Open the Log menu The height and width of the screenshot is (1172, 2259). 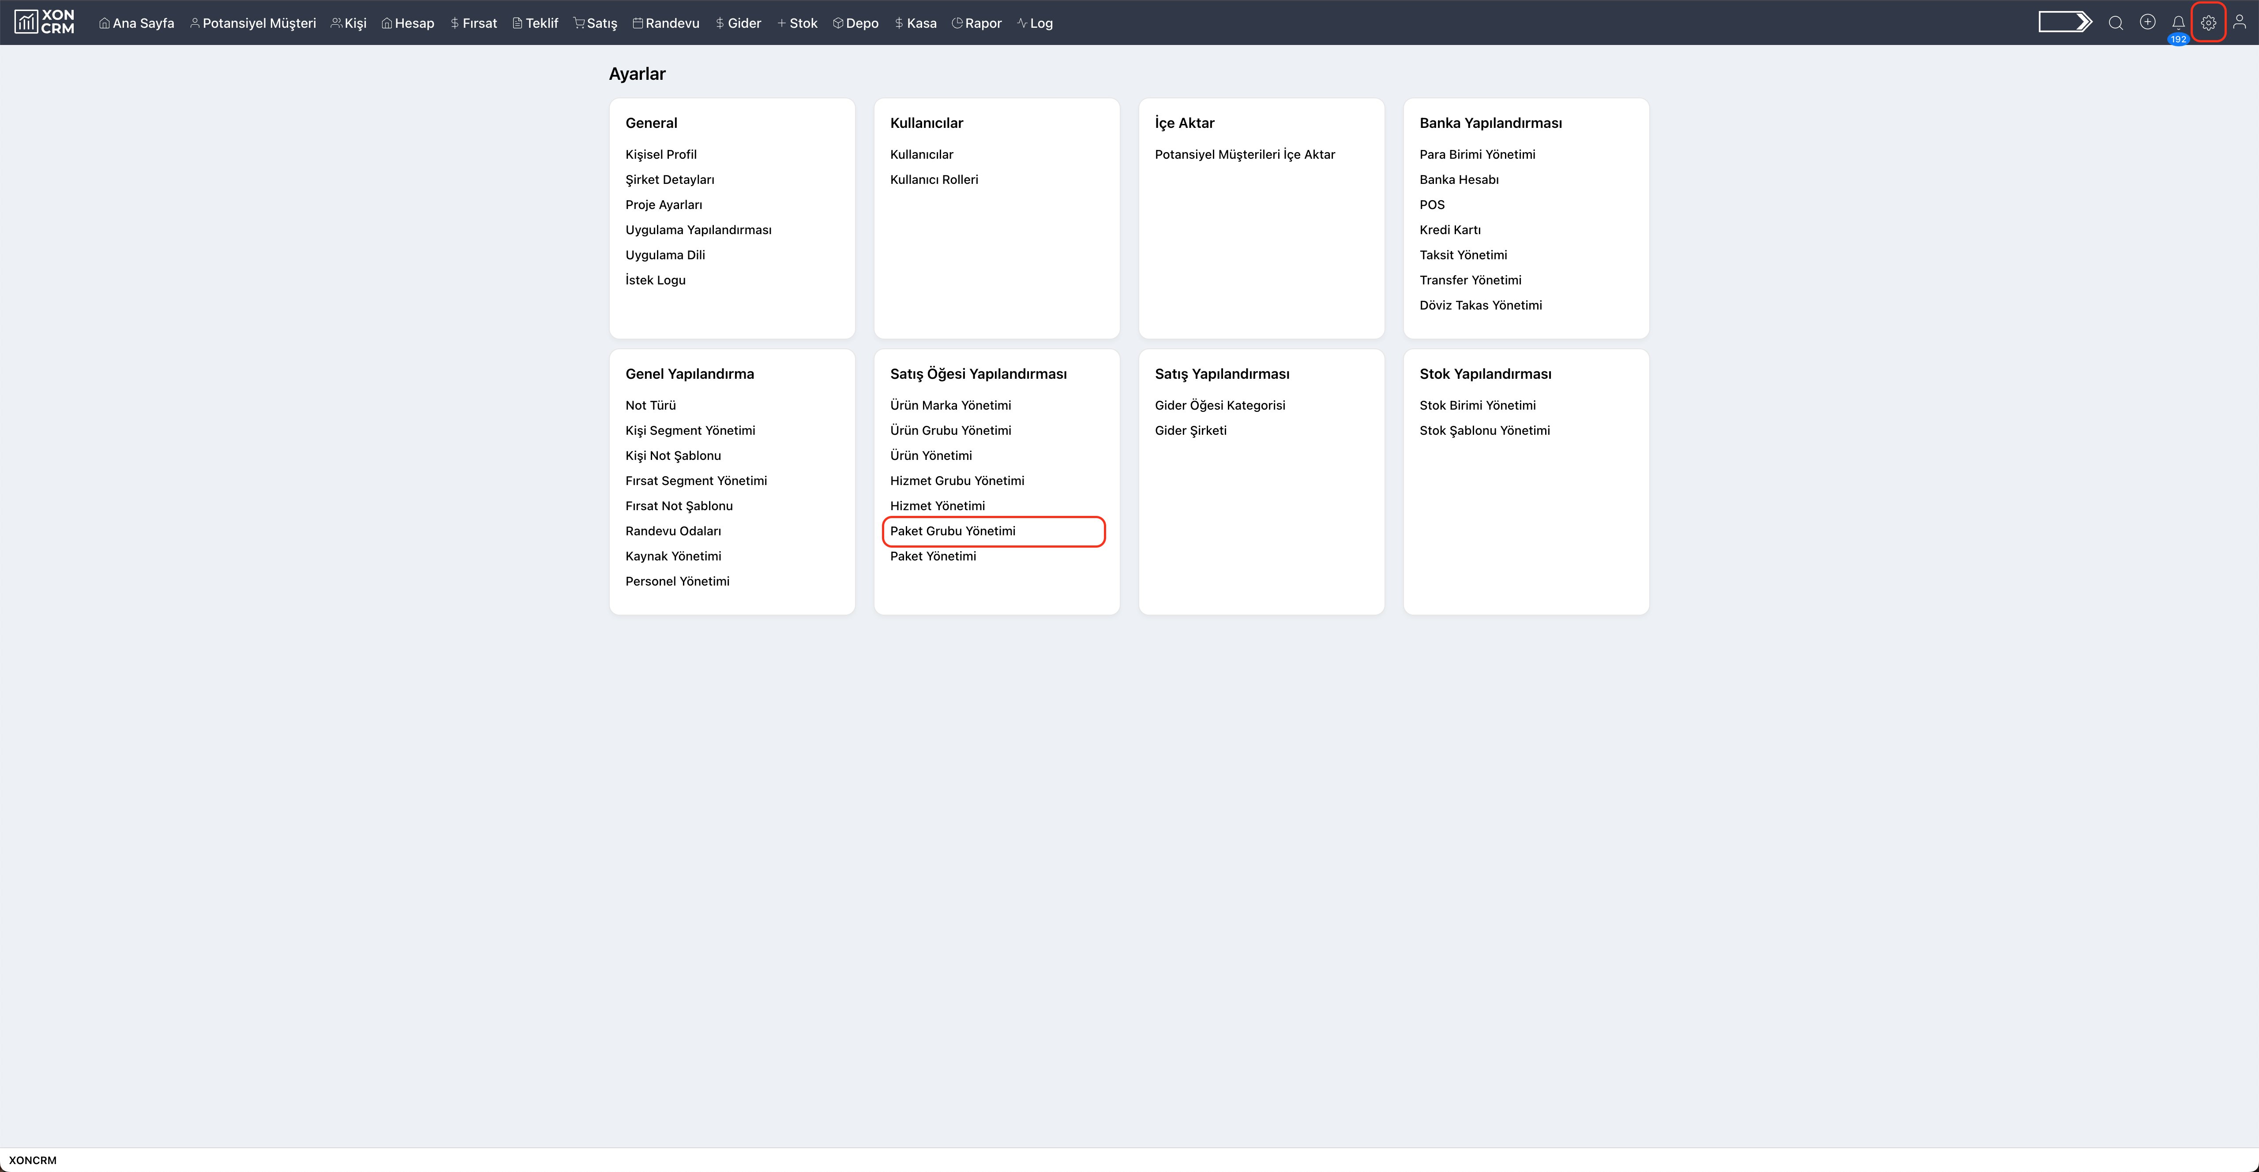[1035, 23]
